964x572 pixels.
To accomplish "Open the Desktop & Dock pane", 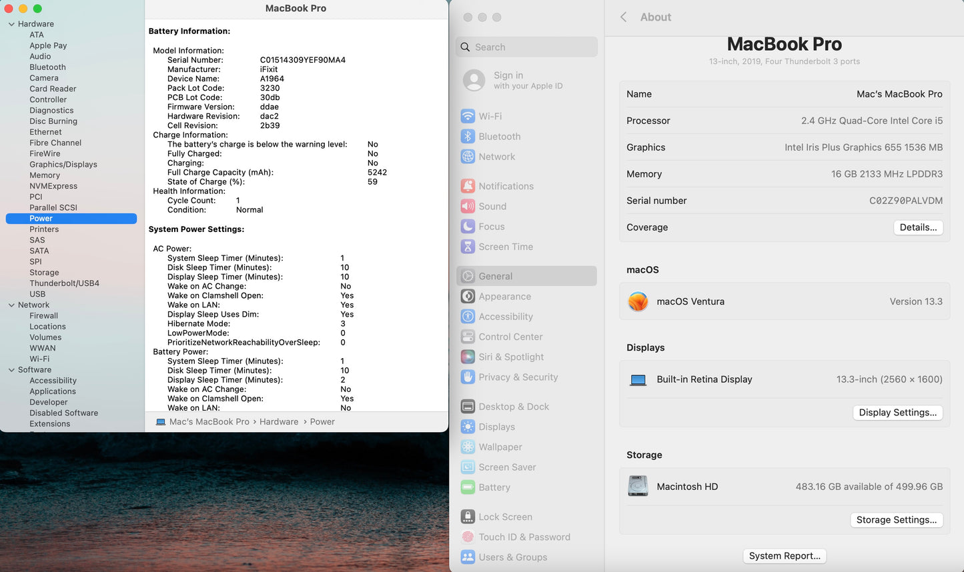I will [513, 407].
